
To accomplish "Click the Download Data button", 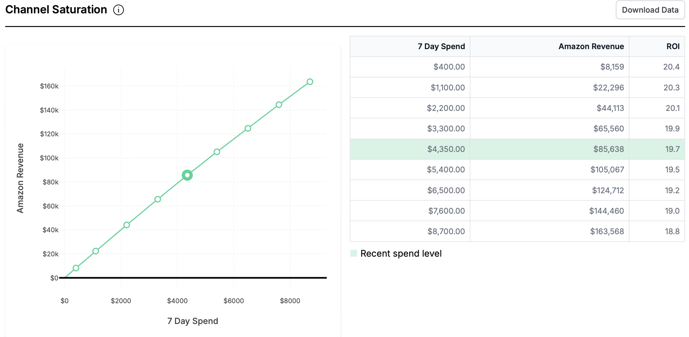I will click(x=650, y=10).
